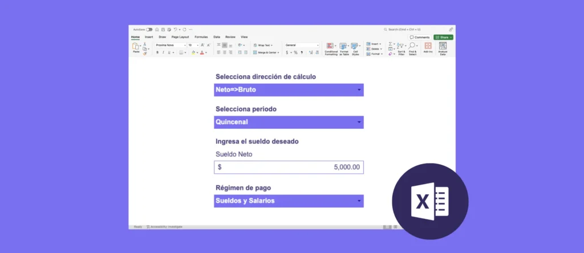Open the General number format dropdown

click(302, 45)
